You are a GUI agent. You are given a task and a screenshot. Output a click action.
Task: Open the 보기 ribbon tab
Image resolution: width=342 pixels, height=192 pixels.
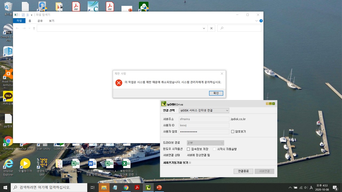pos(51,21)
